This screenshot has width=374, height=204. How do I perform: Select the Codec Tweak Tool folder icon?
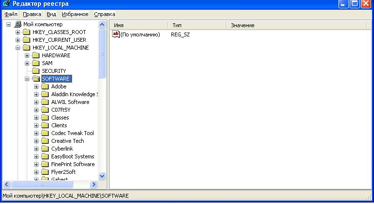pos(45,133)
